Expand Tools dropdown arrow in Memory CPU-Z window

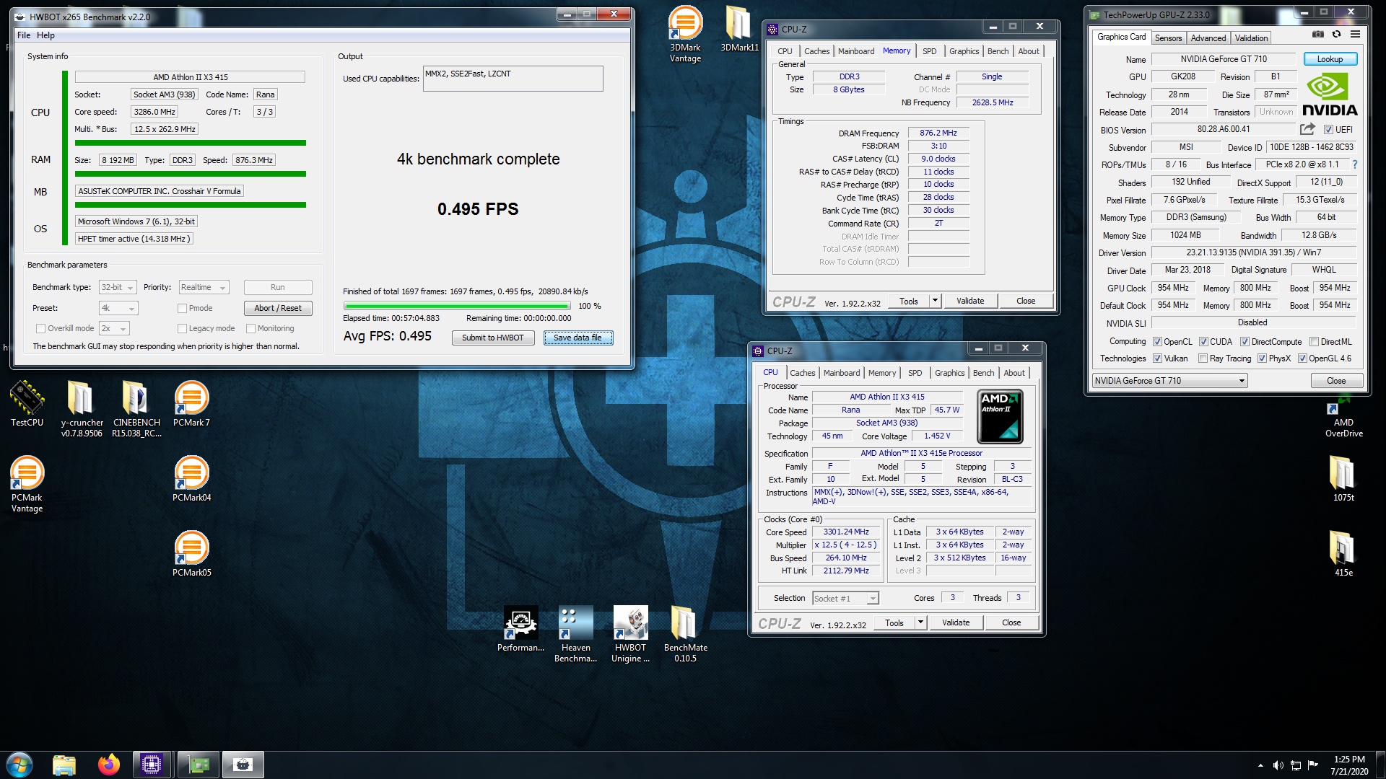click(x=935, y=301)
